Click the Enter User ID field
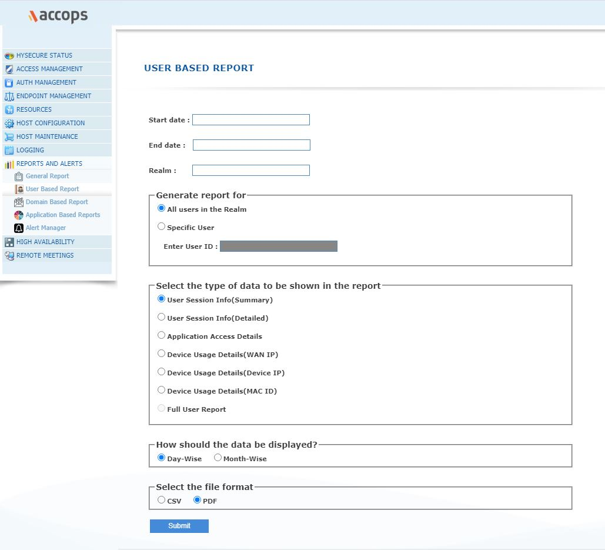The height and width of the screenshot is (550, 605). pyautogui.click(x=279, y=246)
